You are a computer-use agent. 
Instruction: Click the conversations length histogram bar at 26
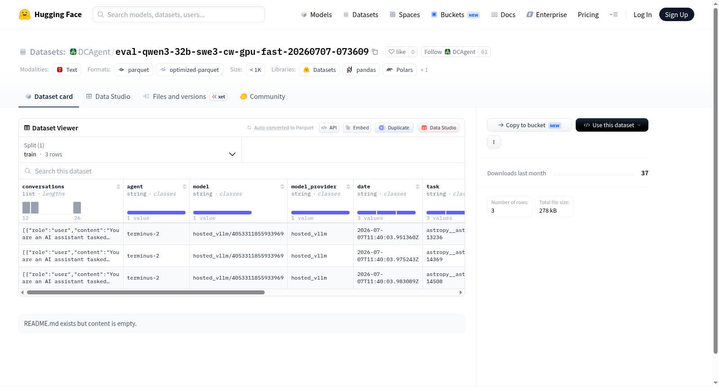pos(77,208)
